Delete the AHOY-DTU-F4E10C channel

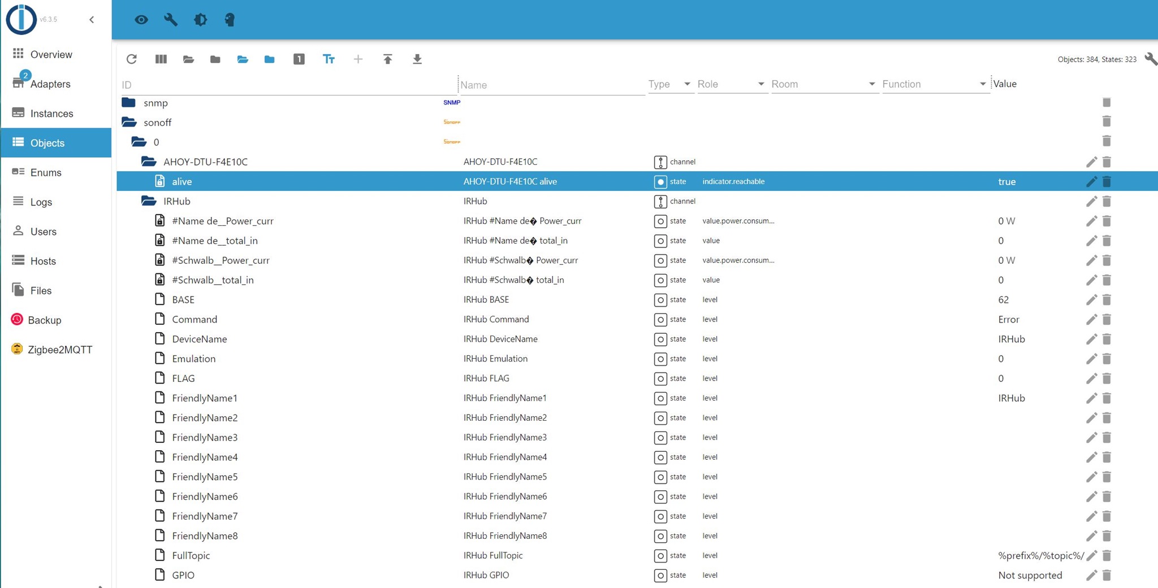click(x=1107, y=162)
